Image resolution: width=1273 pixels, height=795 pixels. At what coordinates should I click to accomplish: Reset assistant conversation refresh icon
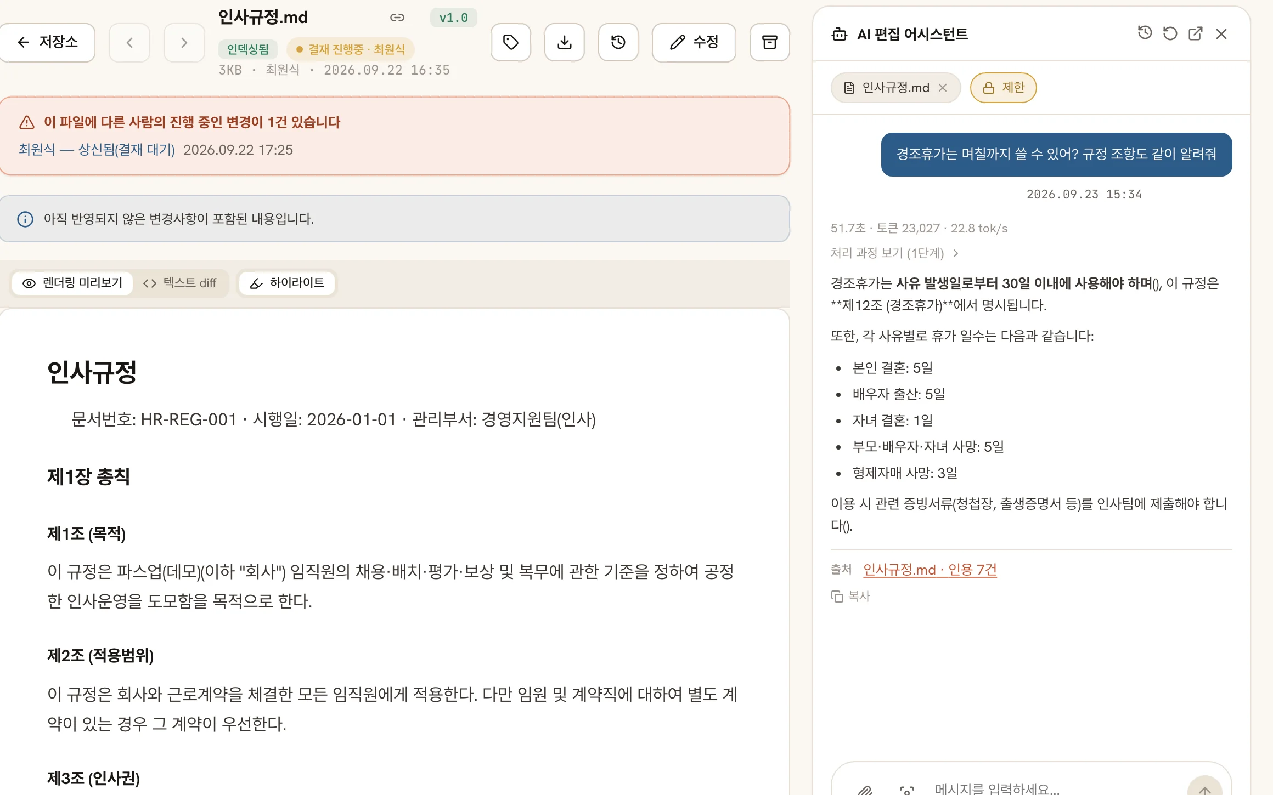pos(1170,33)
